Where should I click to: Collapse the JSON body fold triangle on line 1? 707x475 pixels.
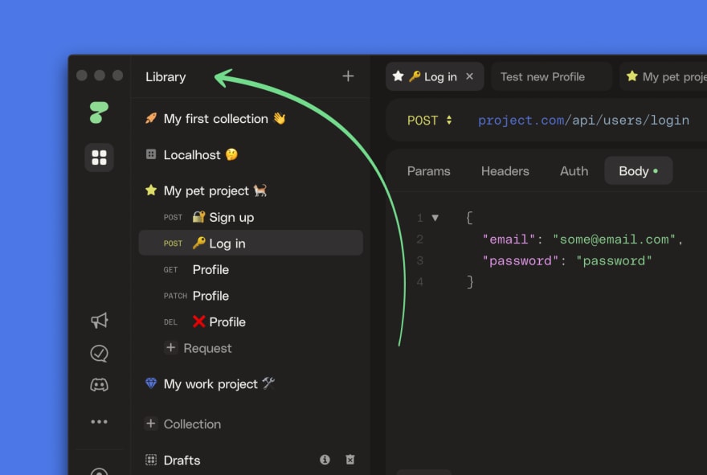click(x=435, y=218)
